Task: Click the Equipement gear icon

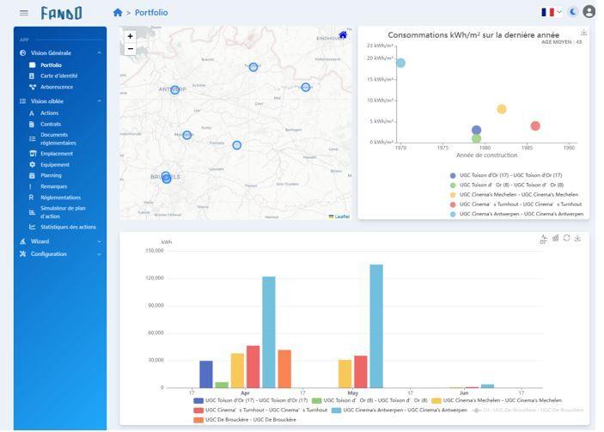Action: click(x=32, y=164)
